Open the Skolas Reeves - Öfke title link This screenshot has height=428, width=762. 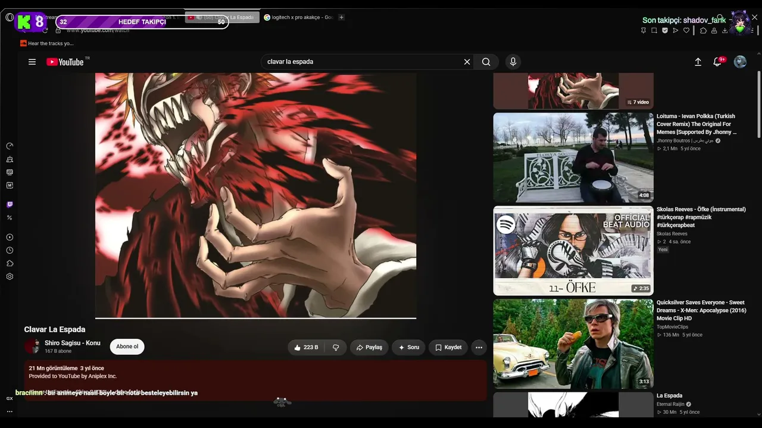coord(701,217)
